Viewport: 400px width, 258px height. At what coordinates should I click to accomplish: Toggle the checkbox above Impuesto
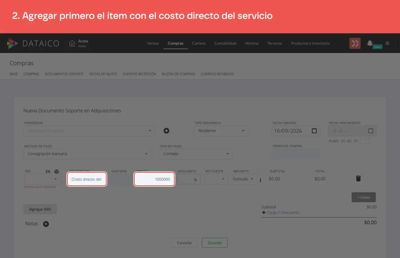click(x=260, y=171)
